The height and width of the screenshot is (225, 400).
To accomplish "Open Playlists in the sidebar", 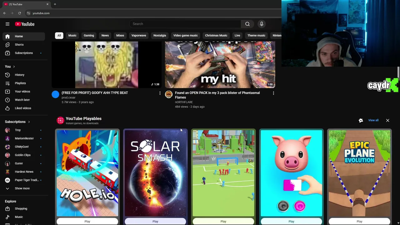I will coord(24,83).
